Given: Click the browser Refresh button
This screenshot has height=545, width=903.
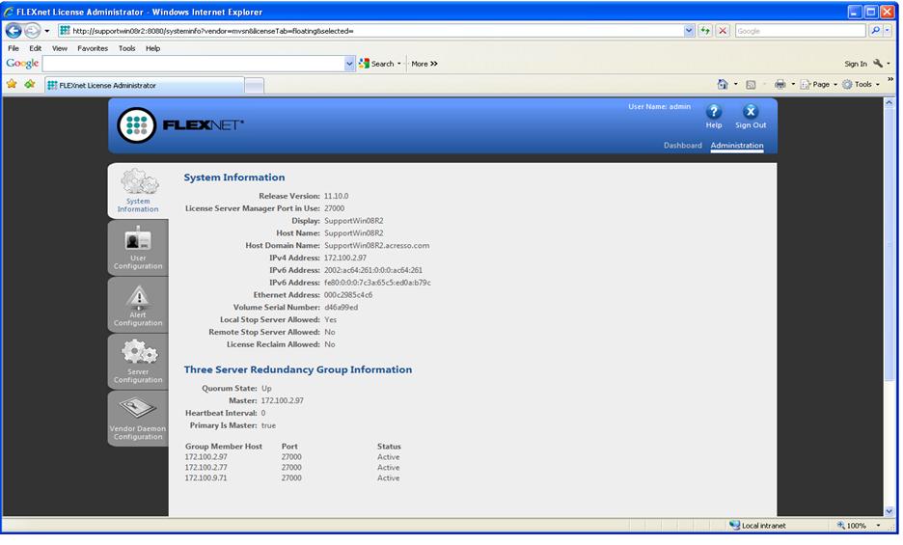Looking at the screenshot, I should 705,31.
